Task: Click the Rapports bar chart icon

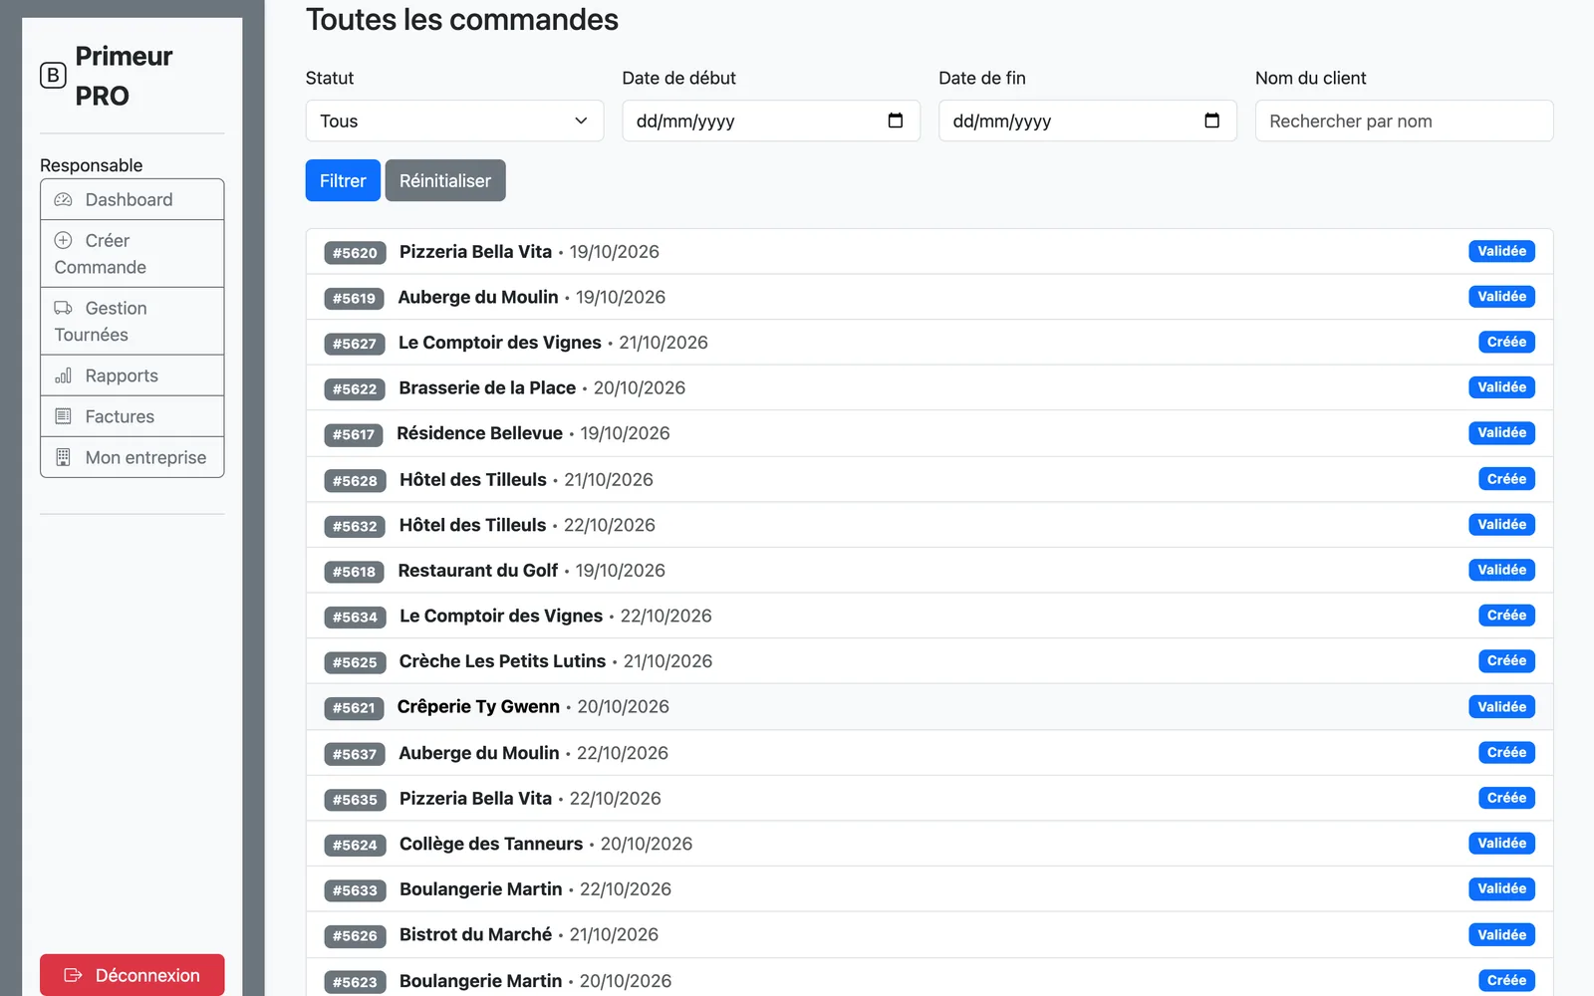Action: tap(63, 375)
